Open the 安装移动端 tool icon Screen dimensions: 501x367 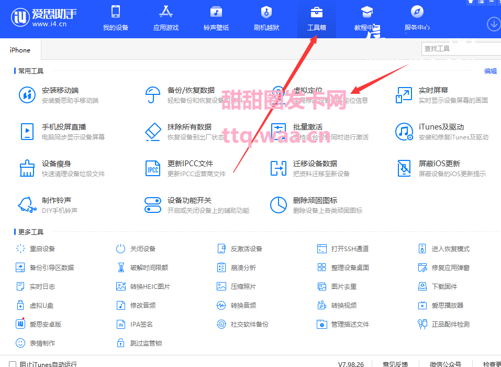(27, 95)
